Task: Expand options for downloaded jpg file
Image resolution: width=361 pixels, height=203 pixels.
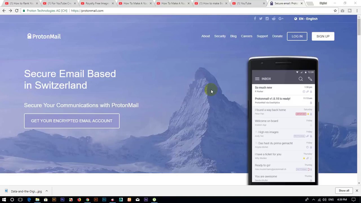Action: [x=47, y=191]
